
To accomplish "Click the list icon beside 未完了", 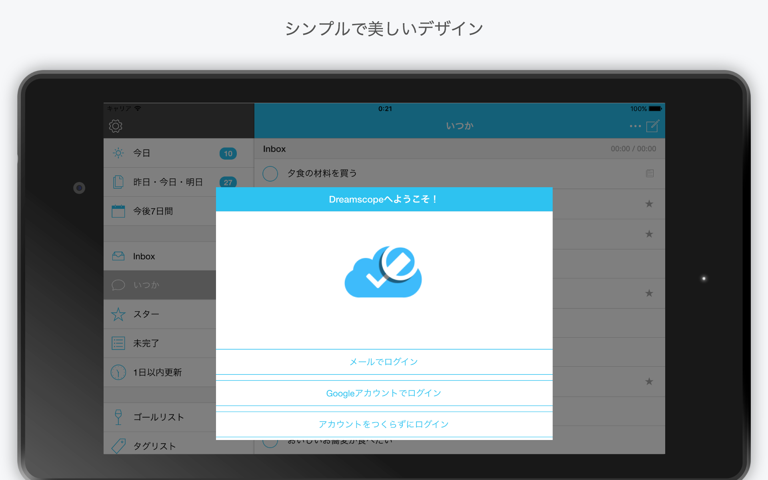I will pyautogui.click(x=118, y=343).
